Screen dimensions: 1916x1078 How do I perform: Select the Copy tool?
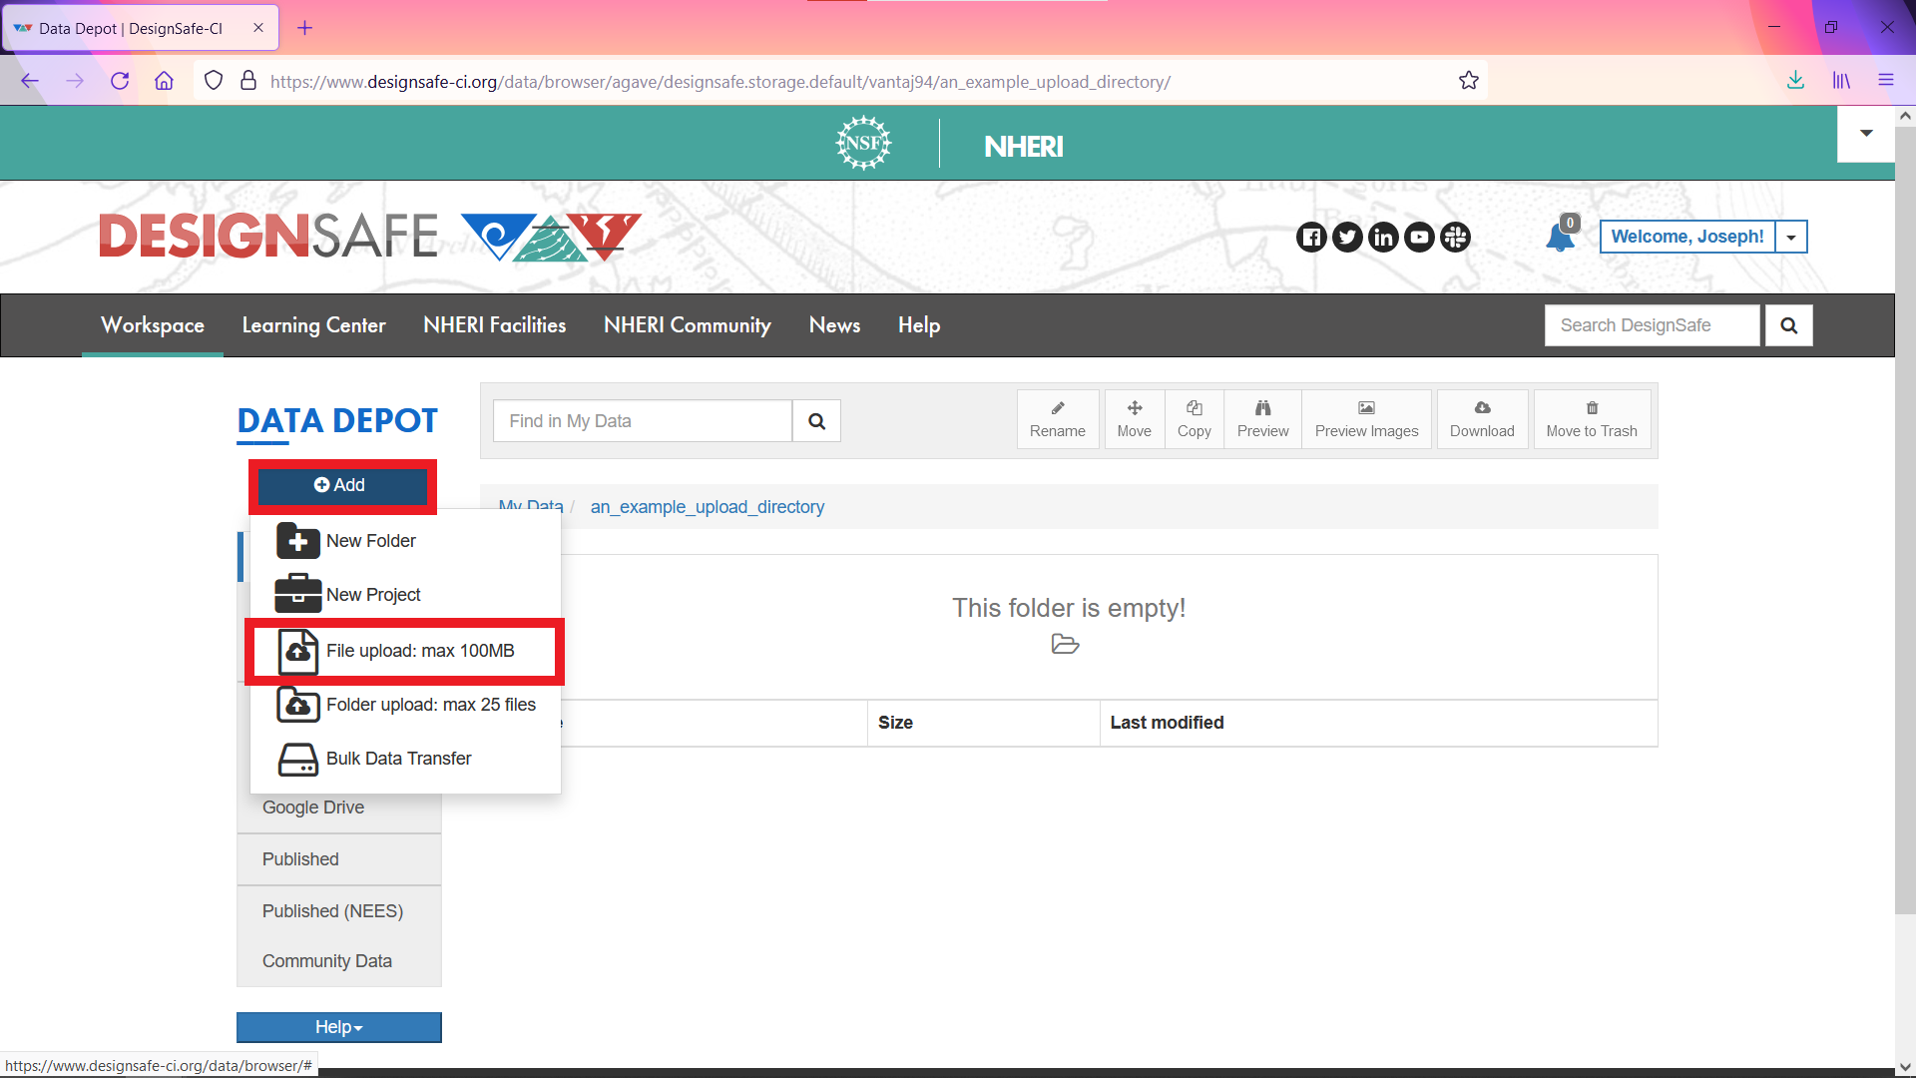(x=1194, y=418)
